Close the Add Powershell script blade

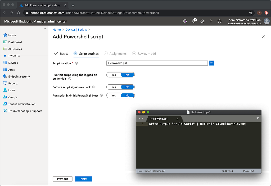coord(263,37)
